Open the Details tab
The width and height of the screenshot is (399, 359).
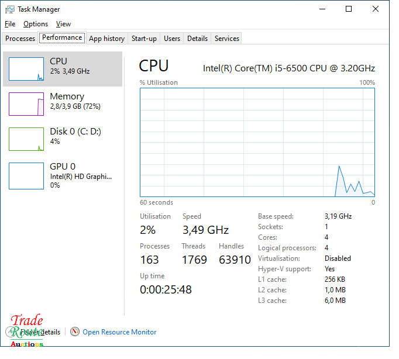point(198,39)
